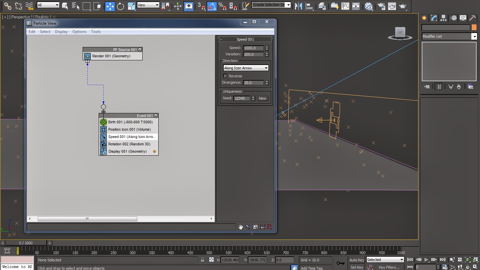Click the Angle Snap toggle icon
Image resolution: width=480 pixels, height=270 pixels.
(x=212, y=6)
